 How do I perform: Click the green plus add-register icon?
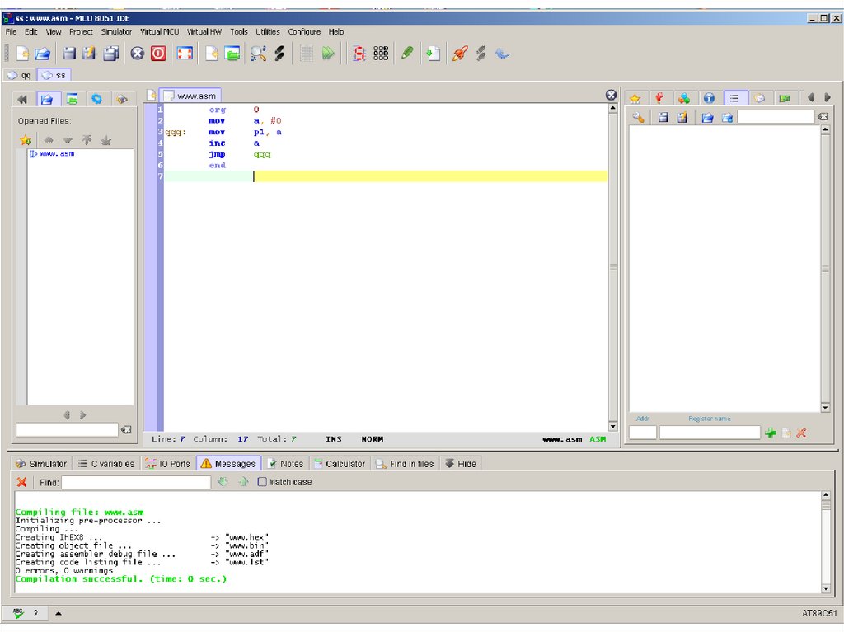pyautogui.click(x=771, y=433)
